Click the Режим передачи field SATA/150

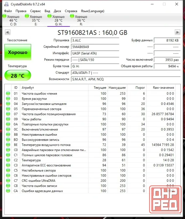(x=95, y=60)
